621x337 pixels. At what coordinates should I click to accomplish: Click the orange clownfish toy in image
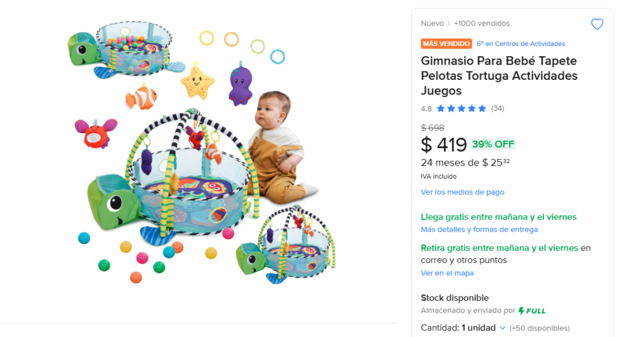click(x=141, y=97)
